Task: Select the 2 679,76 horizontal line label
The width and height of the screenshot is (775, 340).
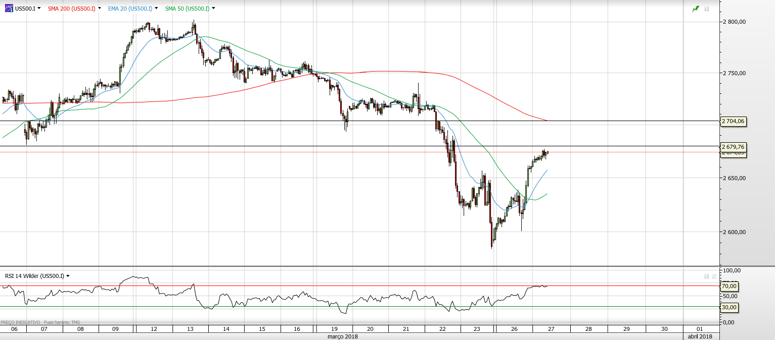Action: coord(733,147)
